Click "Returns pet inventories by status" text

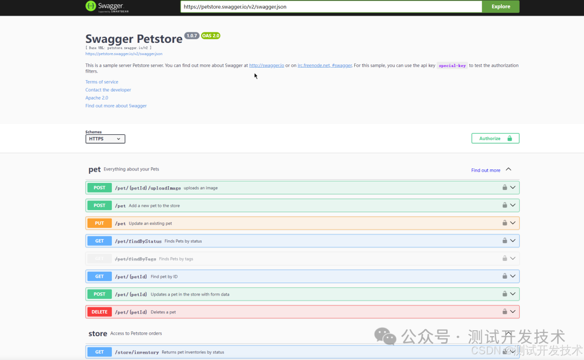point(193,352)
